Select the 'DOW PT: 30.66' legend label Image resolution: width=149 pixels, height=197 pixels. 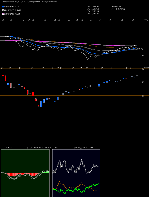(12, 14)
